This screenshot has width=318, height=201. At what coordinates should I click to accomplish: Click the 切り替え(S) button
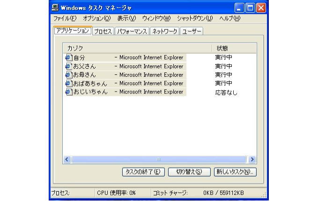[189, 172]
